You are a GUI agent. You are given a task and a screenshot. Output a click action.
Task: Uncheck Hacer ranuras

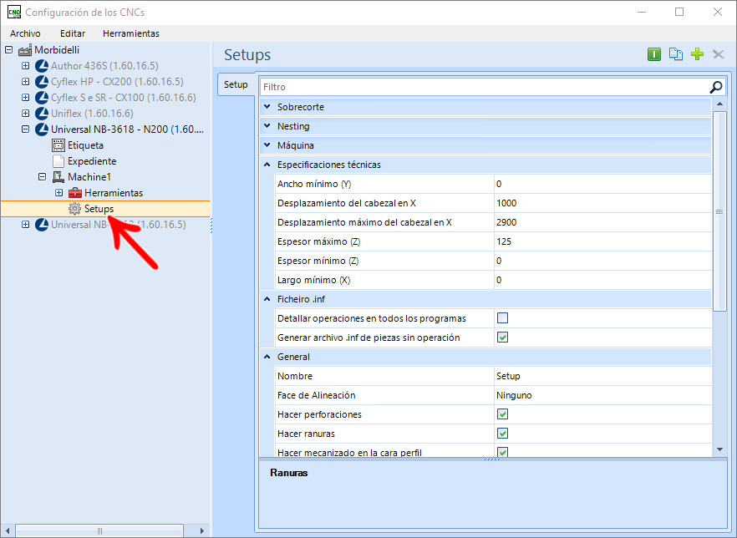(502, 434)
